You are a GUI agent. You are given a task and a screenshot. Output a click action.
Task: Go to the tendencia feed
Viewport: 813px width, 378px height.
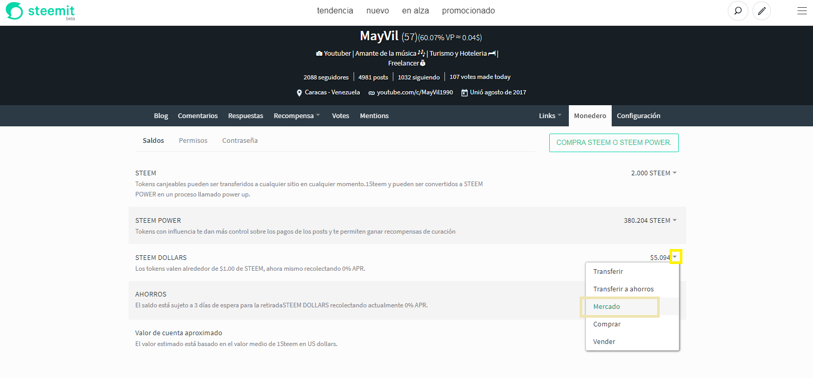335,11
